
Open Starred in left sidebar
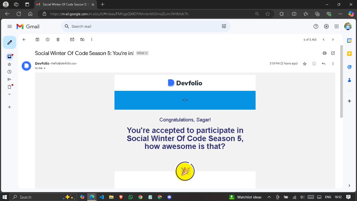10,64
